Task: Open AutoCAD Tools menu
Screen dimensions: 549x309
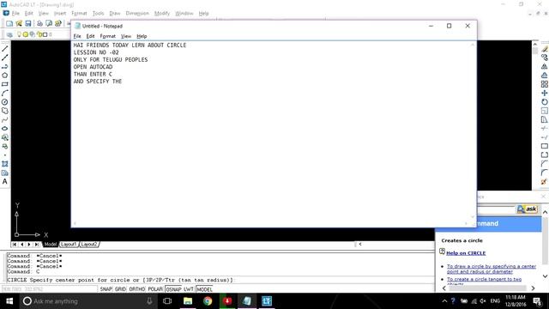Action: 98,14
